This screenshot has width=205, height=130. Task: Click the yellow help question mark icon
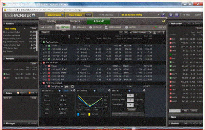point(164,21)
